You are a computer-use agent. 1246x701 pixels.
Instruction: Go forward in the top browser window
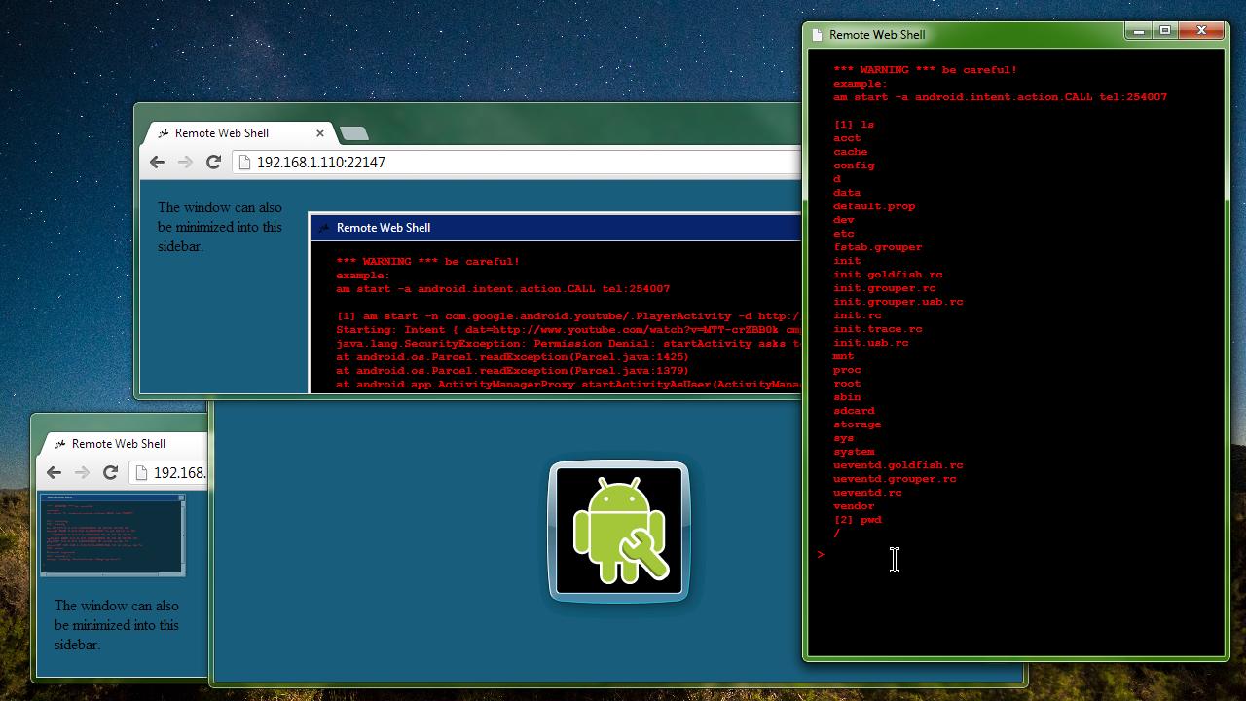coord(185,163)
